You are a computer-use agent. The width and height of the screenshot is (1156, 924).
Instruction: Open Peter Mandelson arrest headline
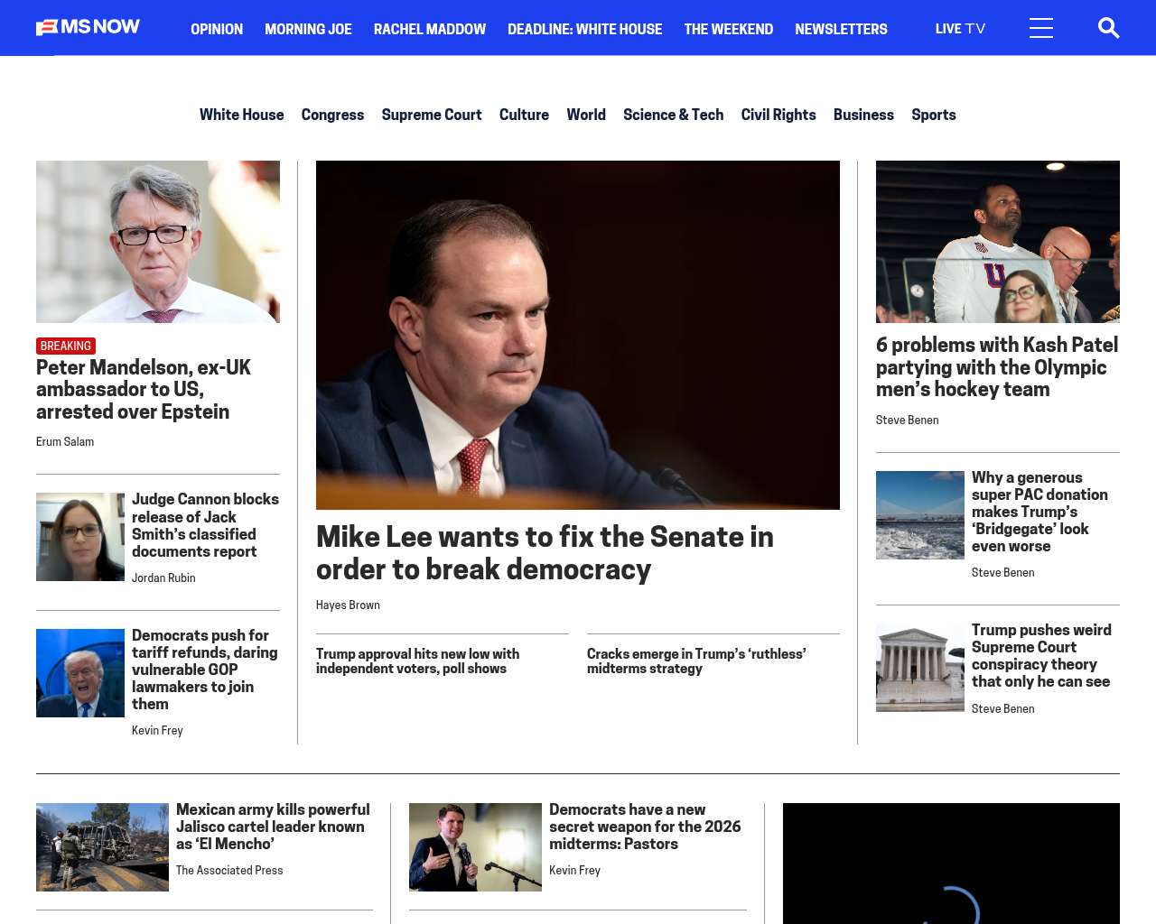pos(144,389)
